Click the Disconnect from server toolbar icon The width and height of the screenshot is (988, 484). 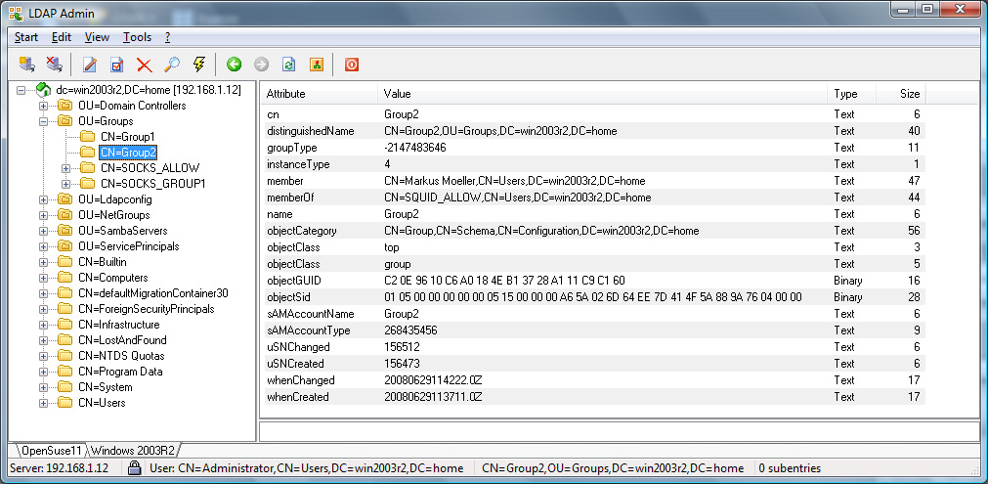(54, 65)
